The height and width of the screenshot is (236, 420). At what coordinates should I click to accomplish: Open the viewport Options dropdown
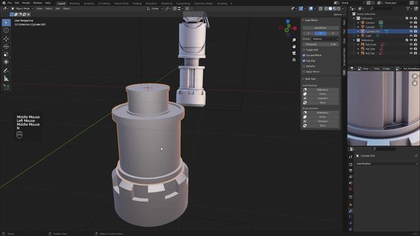(339, 14)
